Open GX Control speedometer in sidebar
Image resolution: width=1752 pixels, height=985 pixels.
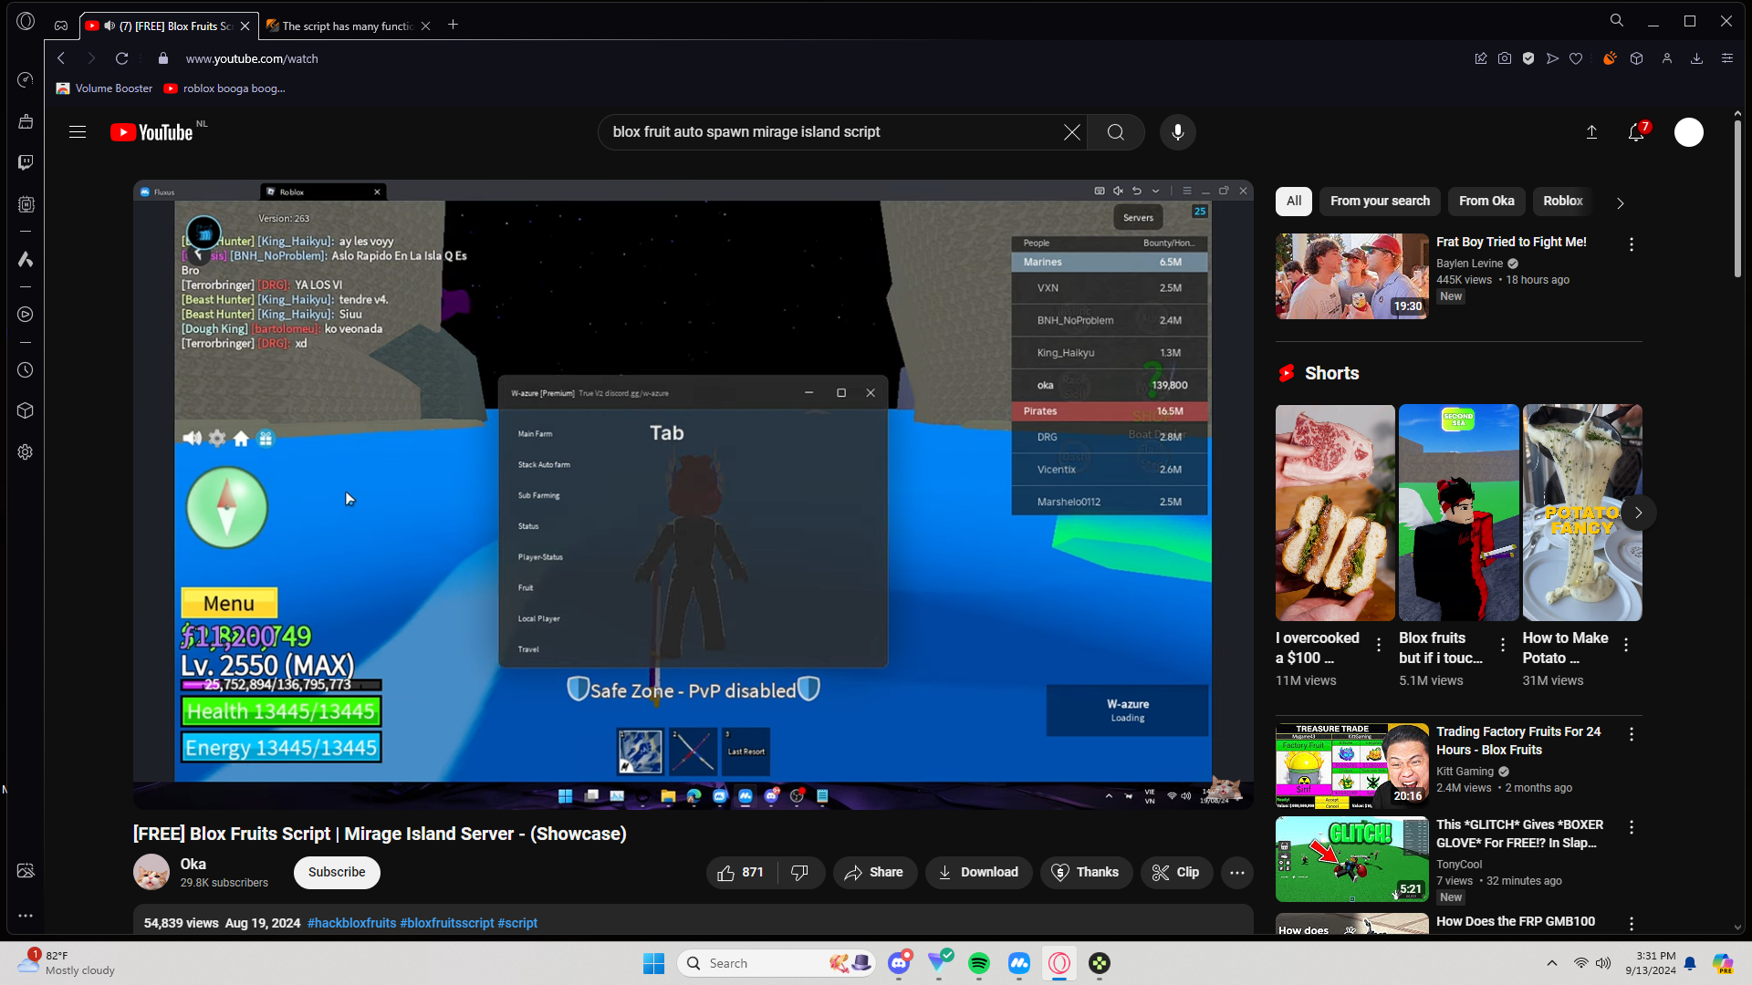26,80
